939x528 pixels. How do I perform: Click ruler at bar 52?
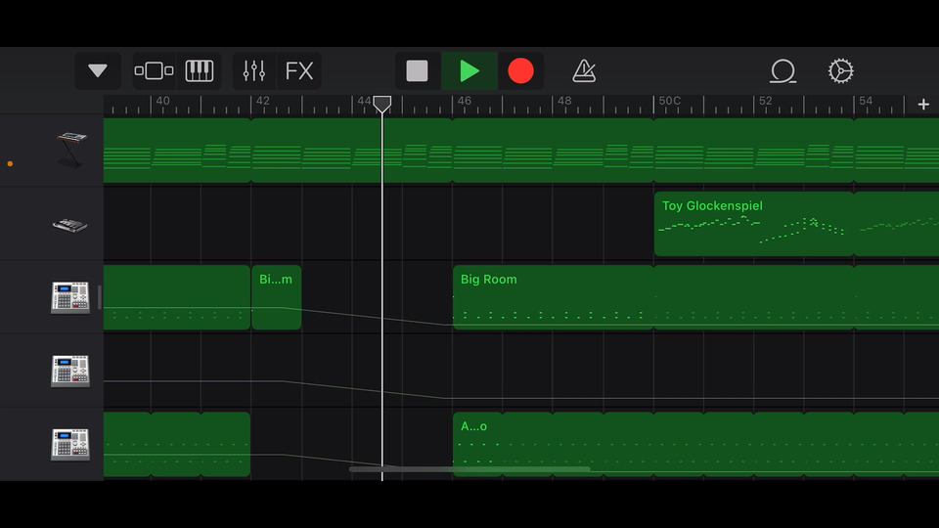[766, 101]
